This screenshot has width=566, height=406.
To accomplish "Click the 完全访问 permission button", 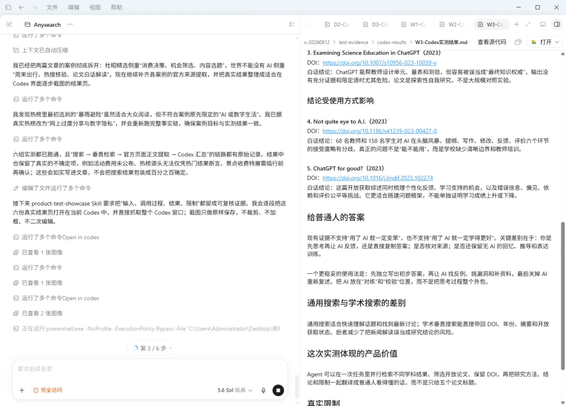I will tap(47, 390).
